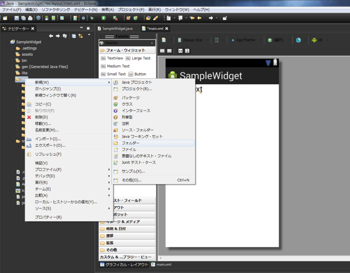Toggle fill width layout icon
The image size is (350, 273).
tap(180, 51)
